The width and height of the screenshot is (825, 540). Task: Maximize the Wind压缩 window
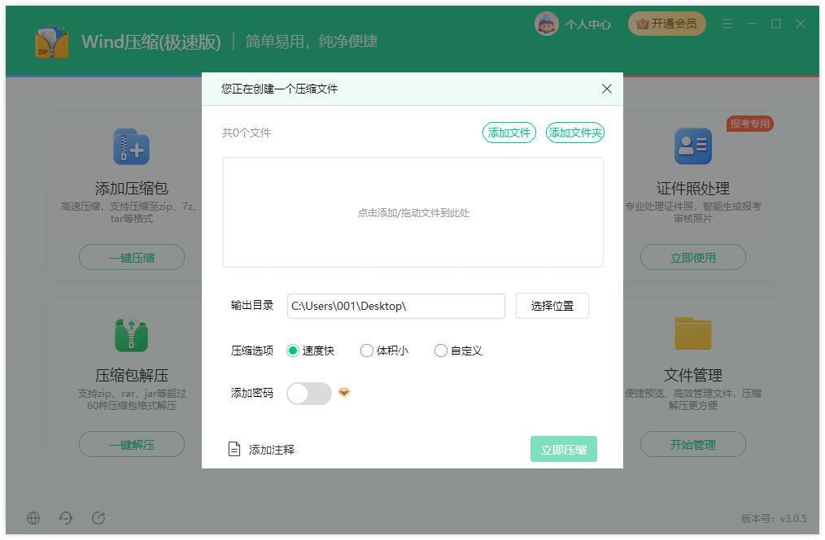click(x=775, y=24)
